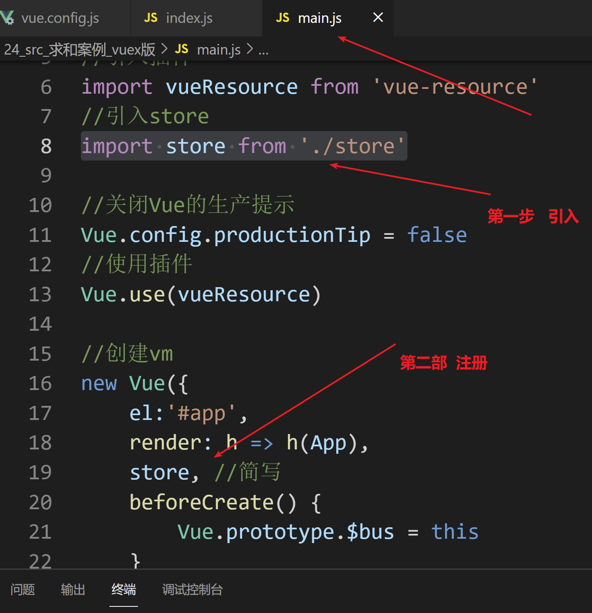This screenshot has width=592, height=613.
Task: Click 'productionTip' on line 11
Action: [292, 235]
